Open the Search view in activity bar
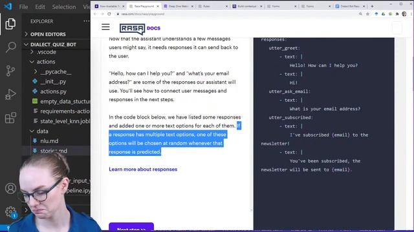 tap(10, 47)
